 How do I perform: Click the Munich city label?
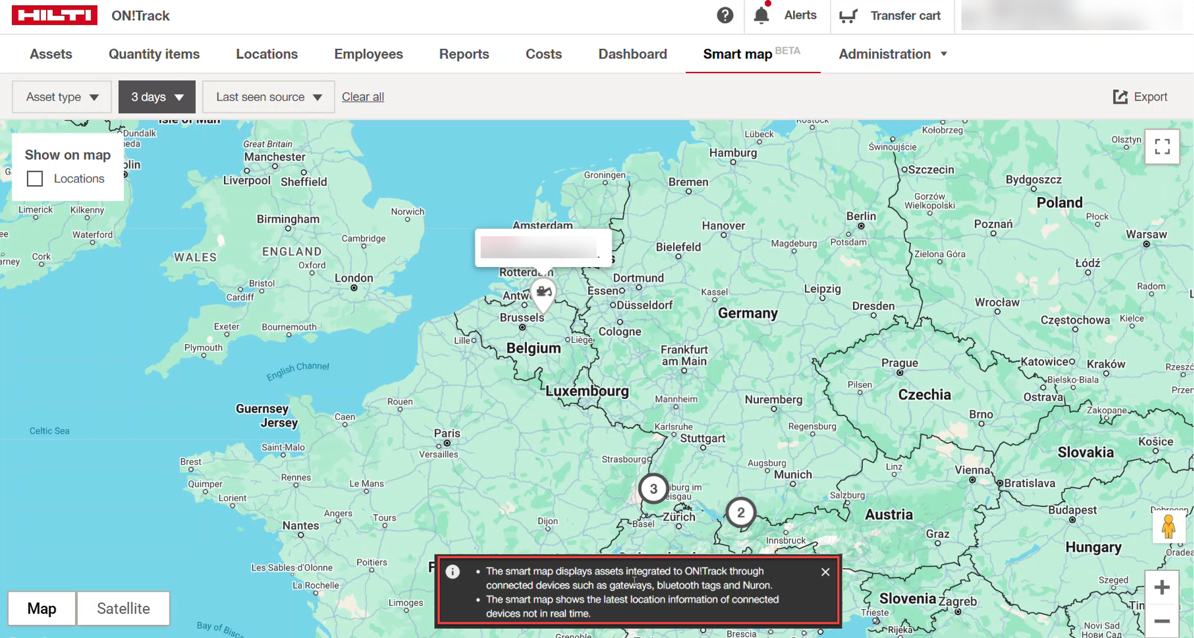coord(793,474)
